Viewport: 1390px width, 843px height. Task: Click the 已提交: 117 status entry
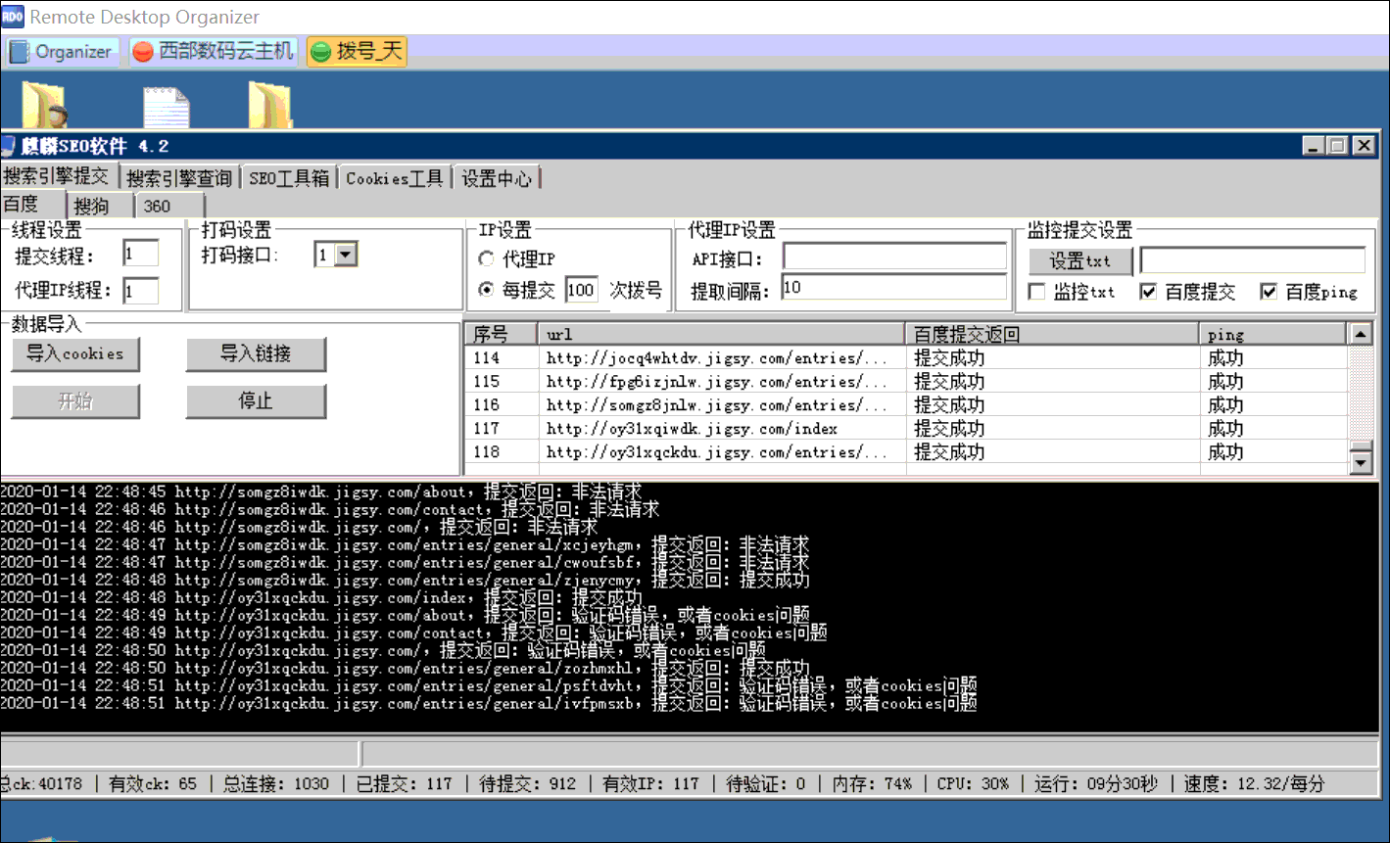click(x=405, y=784)
